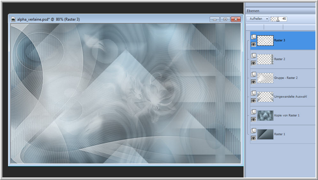Toggle visibility of Umgewandelte Auswahl layer
Image resolution: width=318 pixels, height=180 pixels.
254,100
